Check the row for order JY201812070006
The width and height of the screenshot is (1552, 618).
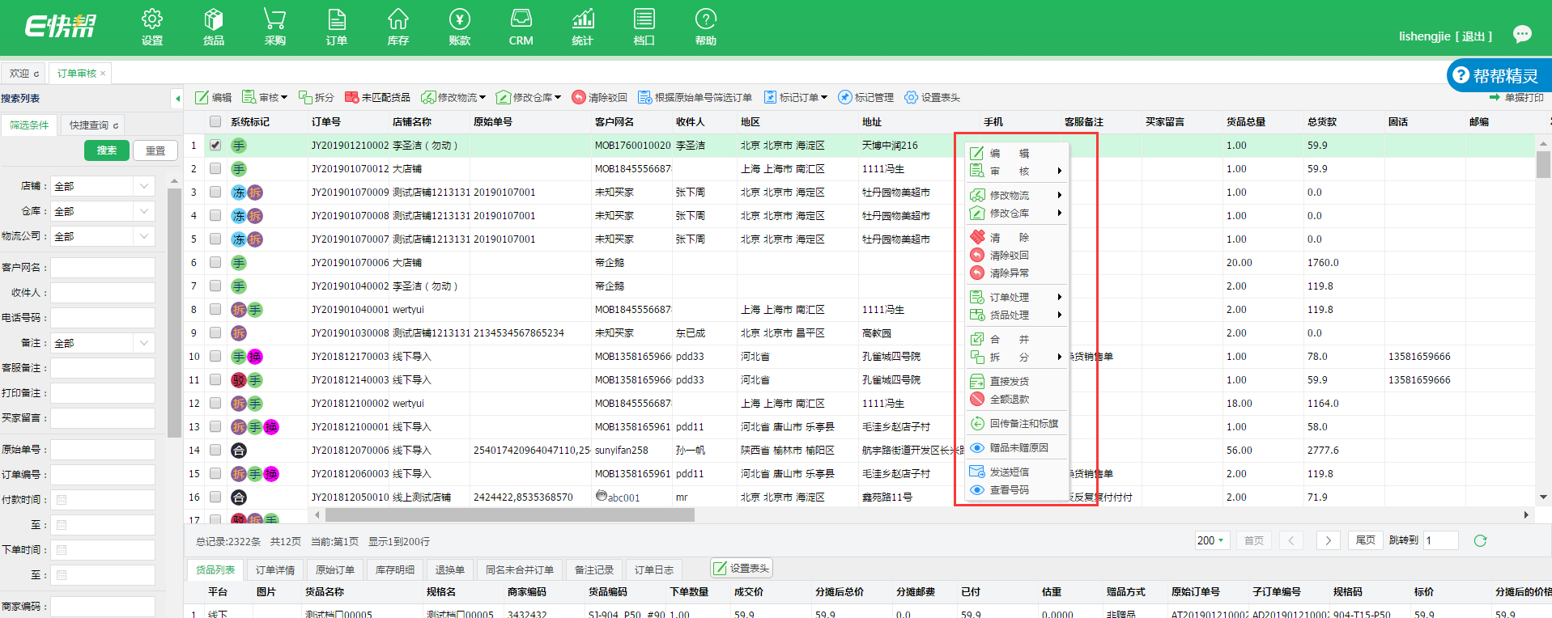click(215, 450)
